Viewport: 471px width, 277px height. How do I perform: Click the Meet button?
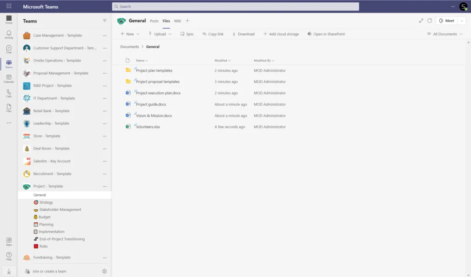pos(447,21)
